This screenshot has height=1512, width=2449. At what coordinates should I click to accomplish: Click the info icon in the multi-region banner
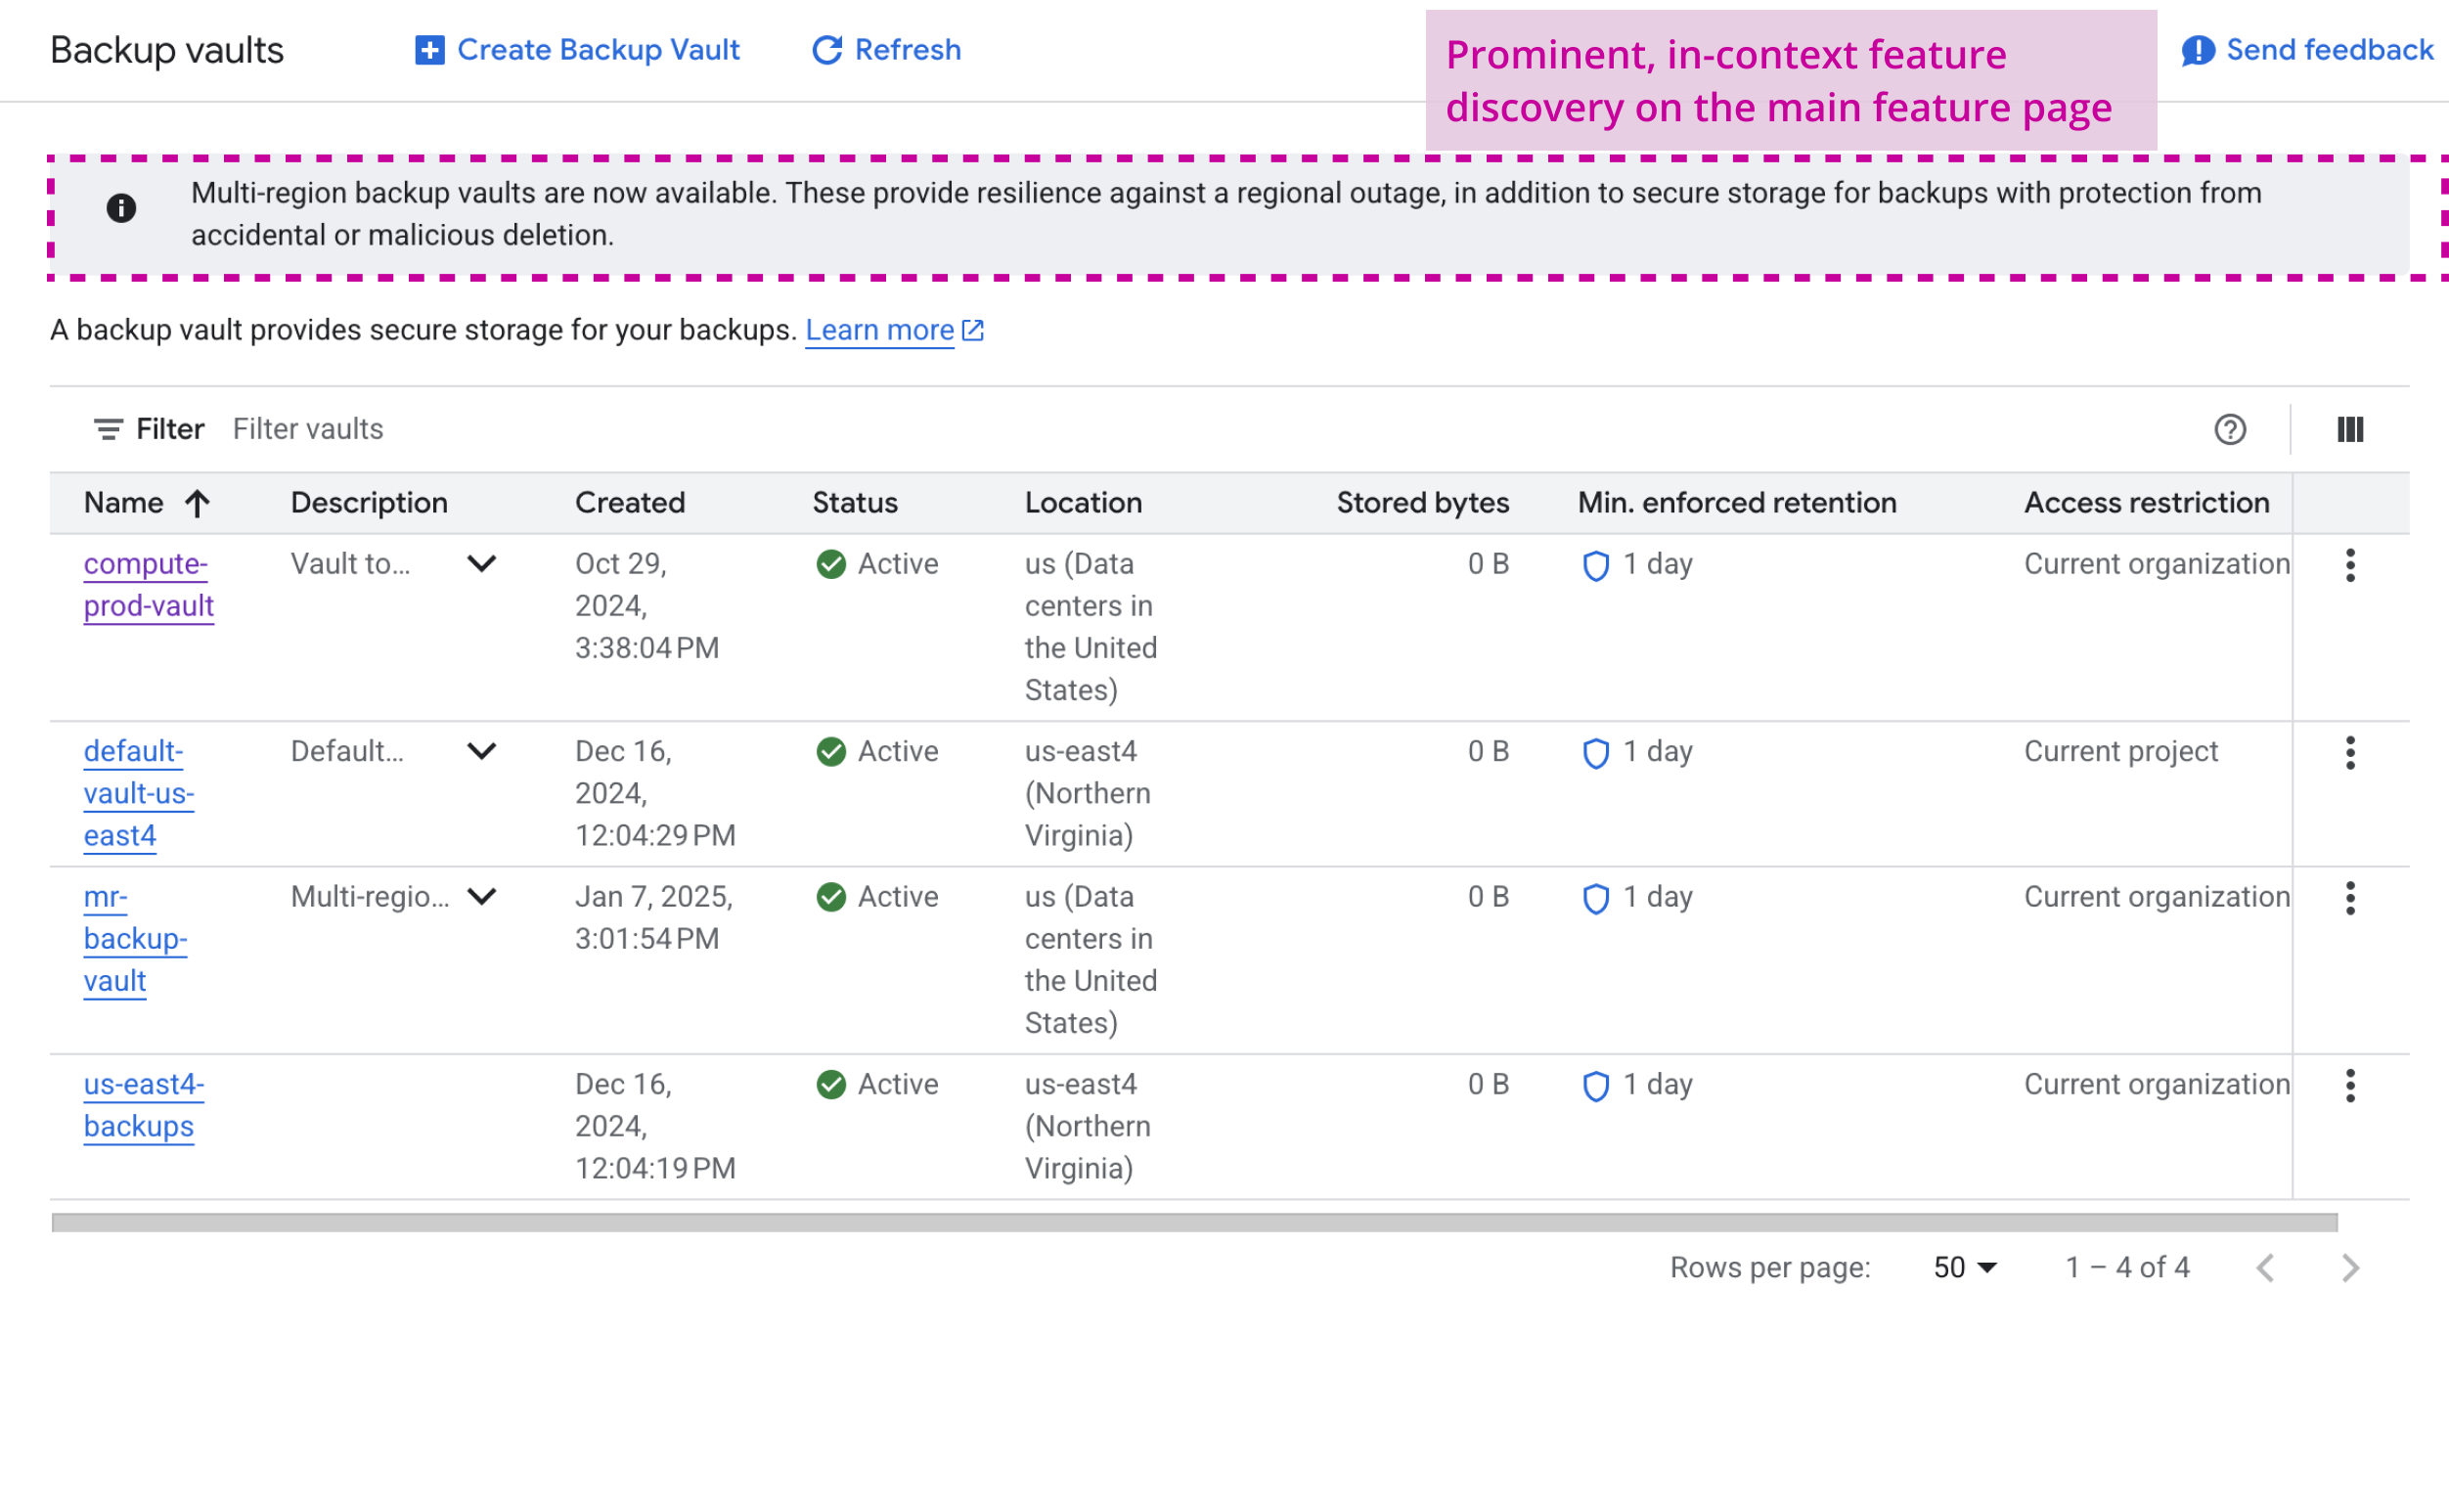tap(123, 208)
